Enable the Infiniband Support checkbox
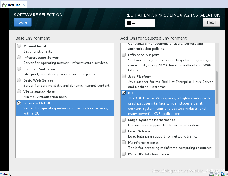This screenshot has height=176, width=228. click(x=124, y=55)
